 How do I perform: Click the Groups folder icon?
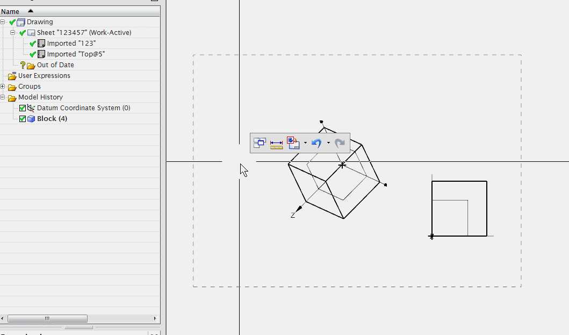(x=12, y=87)
